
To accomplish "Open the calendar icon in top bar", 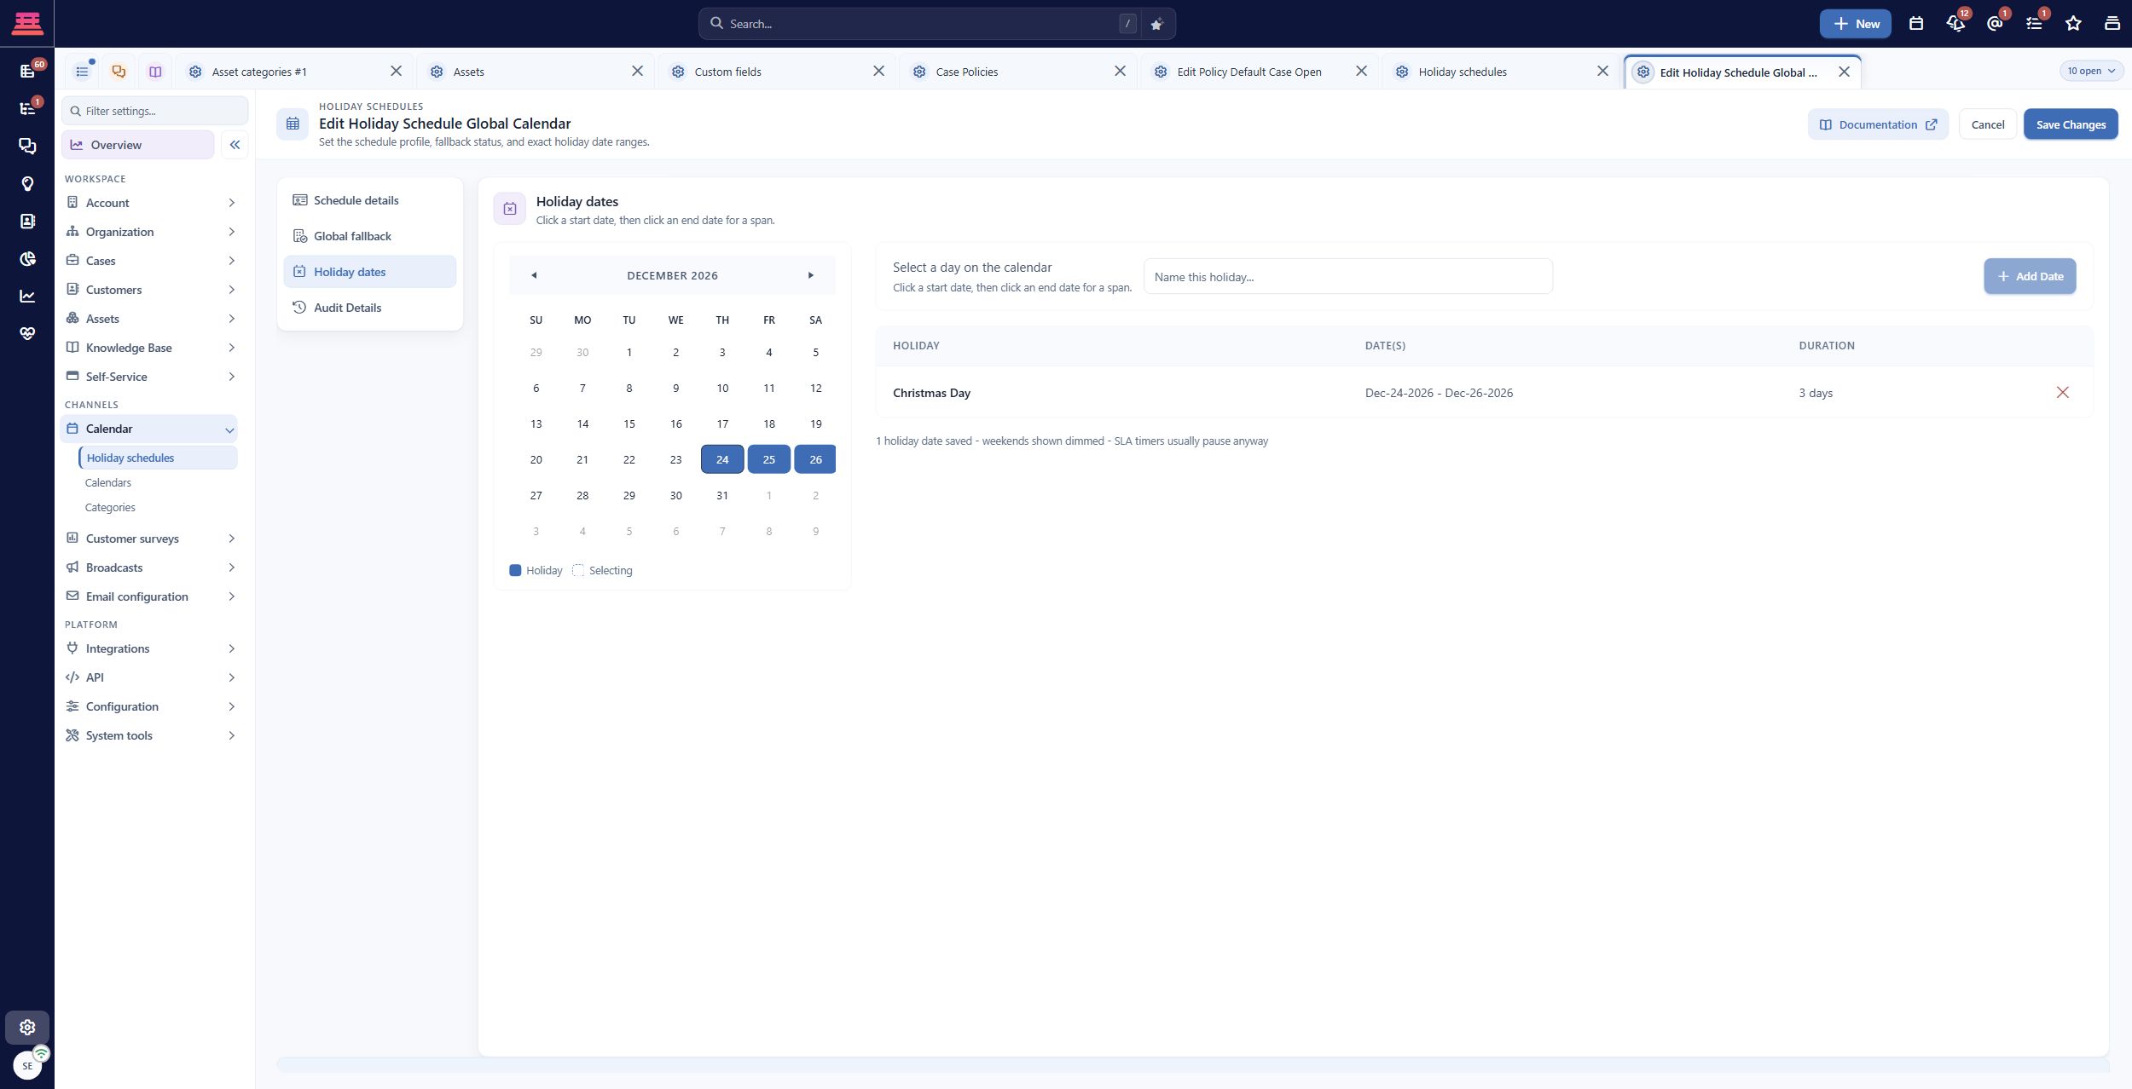I will [1915, 24].
